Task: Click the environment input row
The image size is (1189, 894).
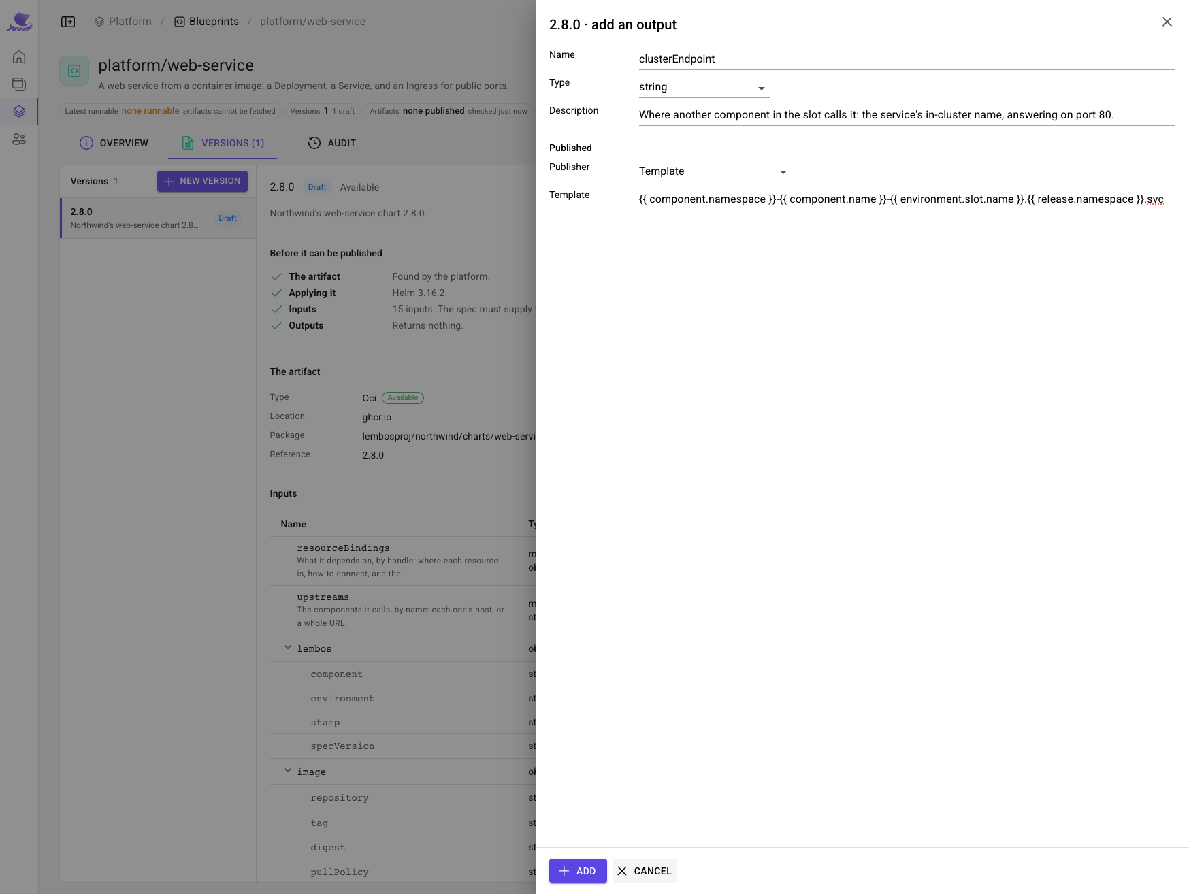Action: (403, 699)
